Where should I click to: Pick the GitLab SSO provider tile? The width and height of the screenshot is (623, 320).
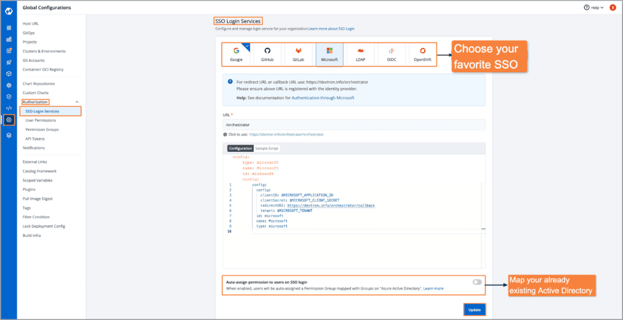tap(298, 55)
